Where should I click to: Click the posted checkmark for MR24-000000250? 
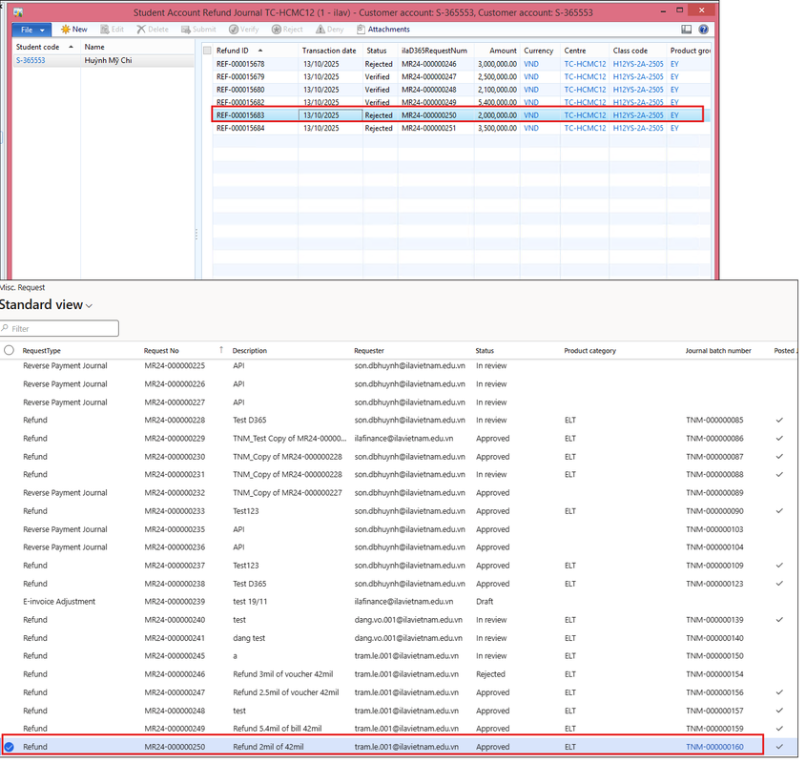tap(779, 747)
